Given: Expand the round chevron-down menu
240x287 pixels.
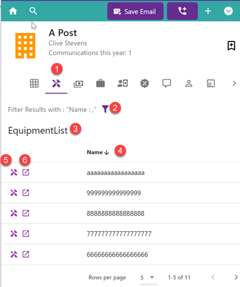Looking at the screenshot, I should (x=228, y=11).
